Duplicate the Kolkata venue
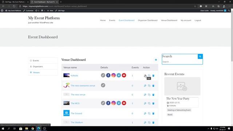This screenshot has height=131, width=233. [149, 76]
